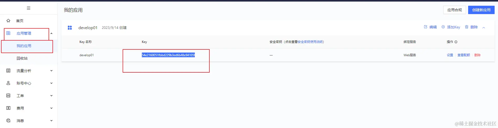The height and width of the screenshot is (128, 498).
Task: Click the 2023/9/14 创建 date text
Action: (114, 28)
